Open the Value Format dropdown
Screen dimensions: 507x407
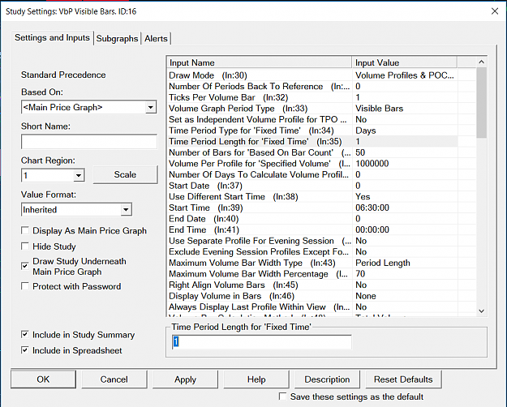[126, 210]
